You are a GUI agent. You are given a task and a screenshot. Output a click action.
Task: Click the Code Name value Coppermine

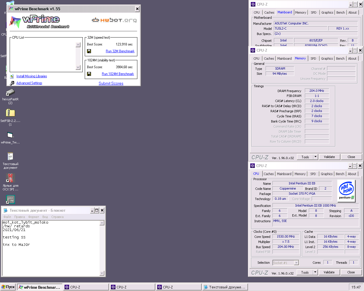(x=288, y=188)
